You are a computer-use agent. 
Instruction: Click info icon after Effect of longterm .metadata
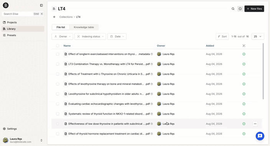(x=152, y=54)
